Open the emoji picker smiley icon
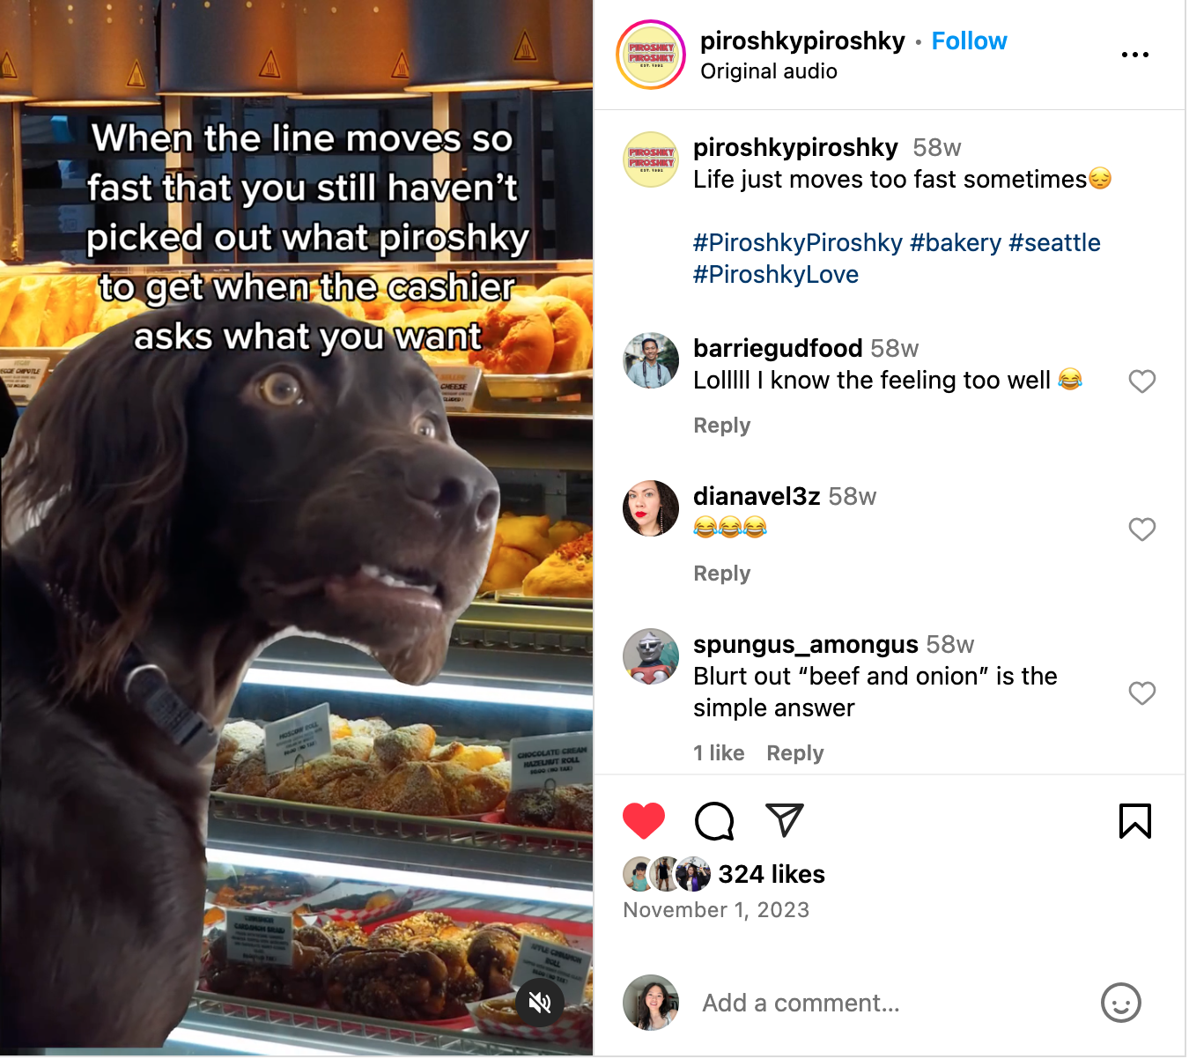The image size is (1189, 1059). click(1120, 1003)
